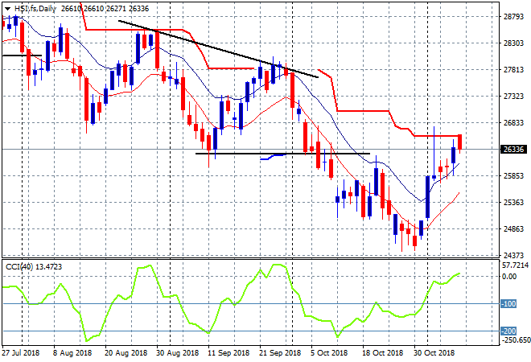Click the 18 Oct 2018 date label
The height and width of the screenshot is (362, 531).
tap(383, 353)
